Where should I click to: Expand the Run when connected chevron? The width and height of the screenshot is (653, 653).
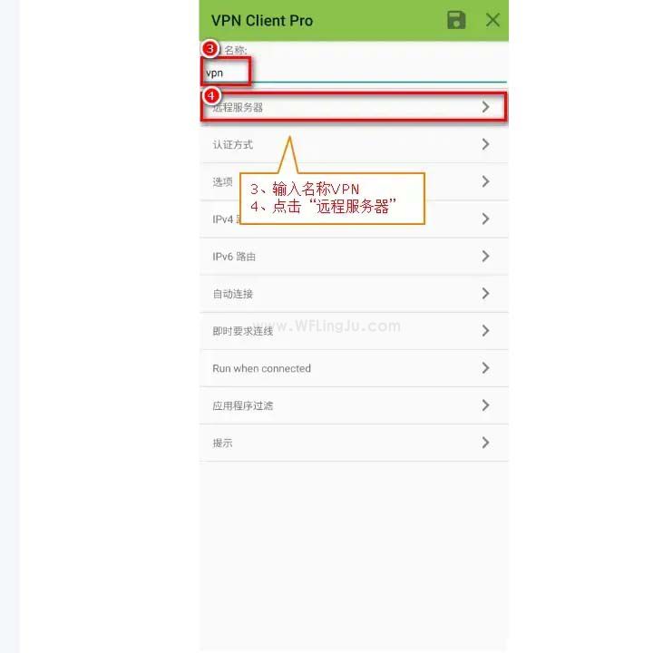click(485, 368)
